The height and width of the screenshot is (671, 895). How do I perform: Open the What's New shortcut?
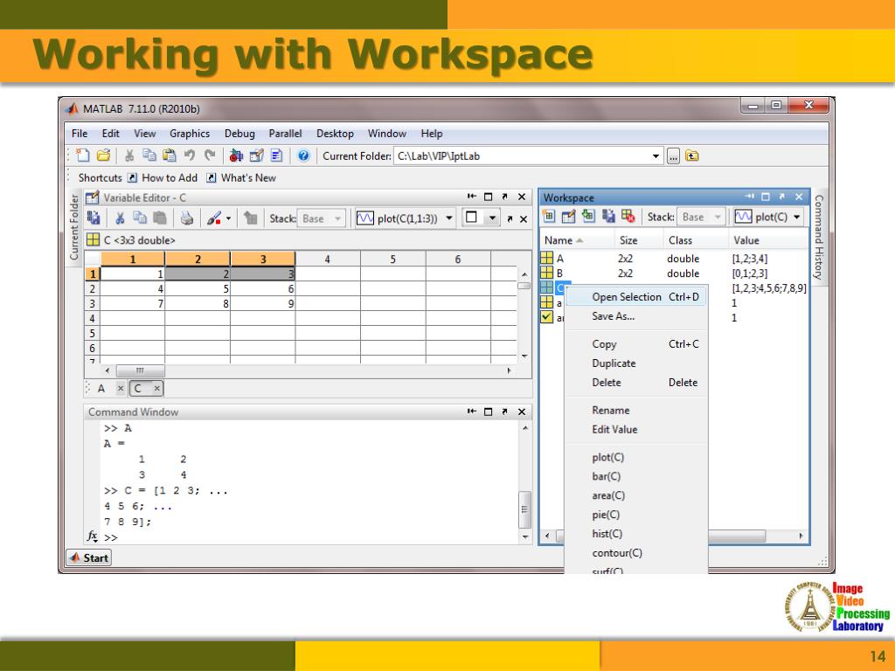point(241,178)
